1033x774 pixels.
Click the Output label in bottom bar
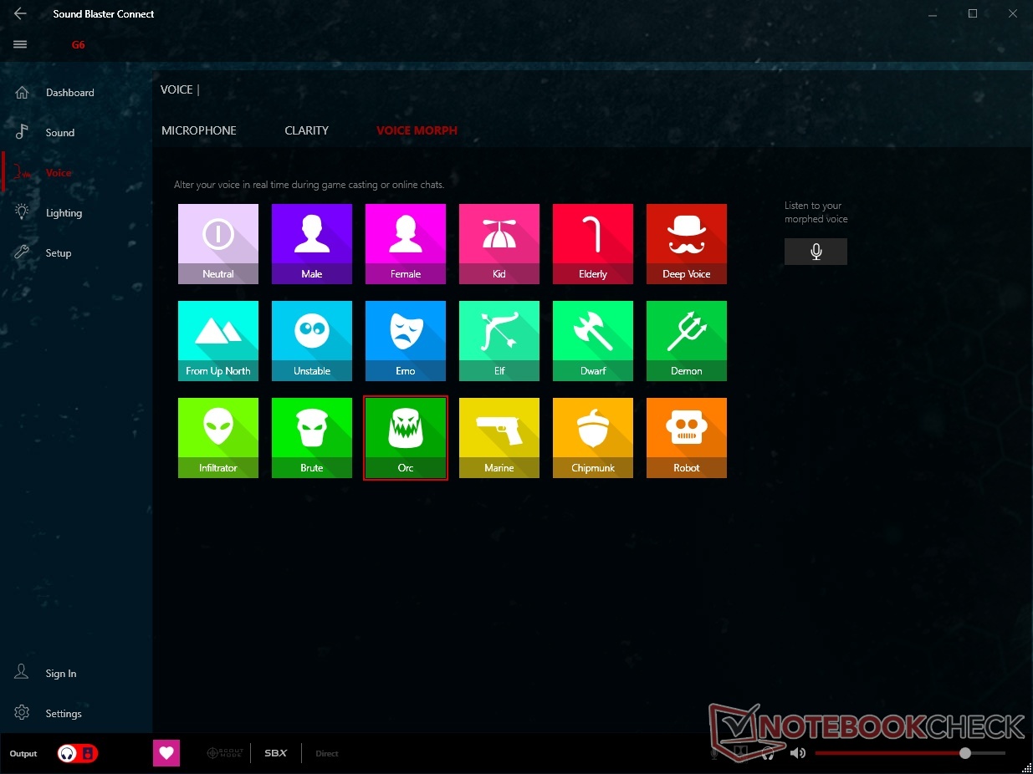[x=23, y=754]
